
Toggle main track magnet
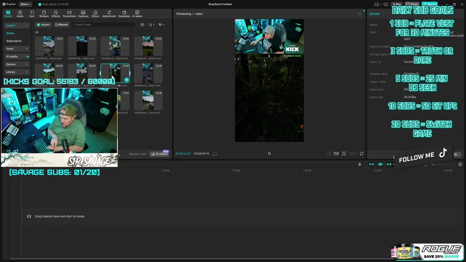pyautogui.click(x=371, y=164)
